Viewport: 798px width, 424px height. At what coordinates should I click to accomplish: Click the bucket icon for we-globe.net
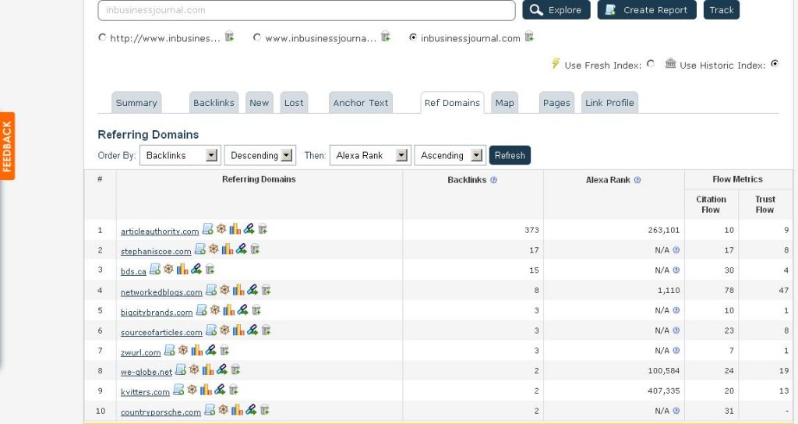click(235, 370)
